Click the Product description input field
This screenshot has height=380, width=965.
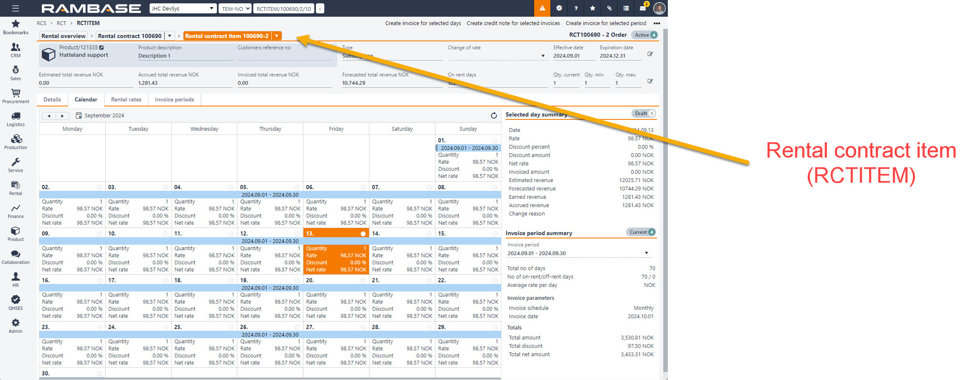185,56
